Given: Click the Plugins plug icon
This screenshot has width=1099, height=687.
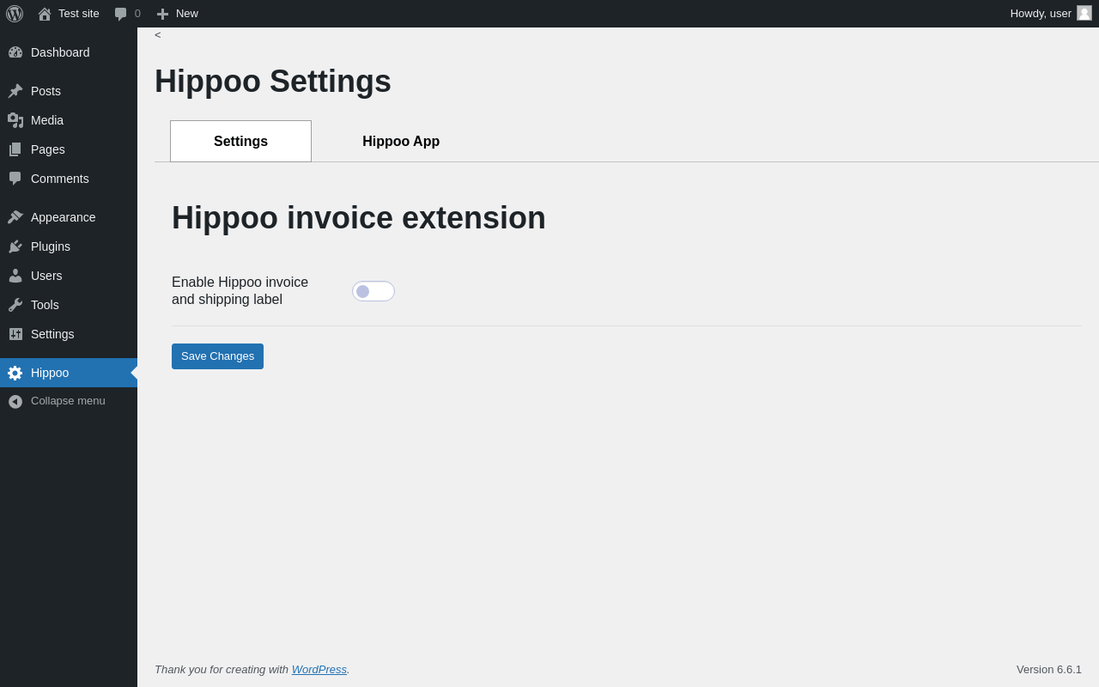Looking at the screenshot, I should [x=15, y=246].
